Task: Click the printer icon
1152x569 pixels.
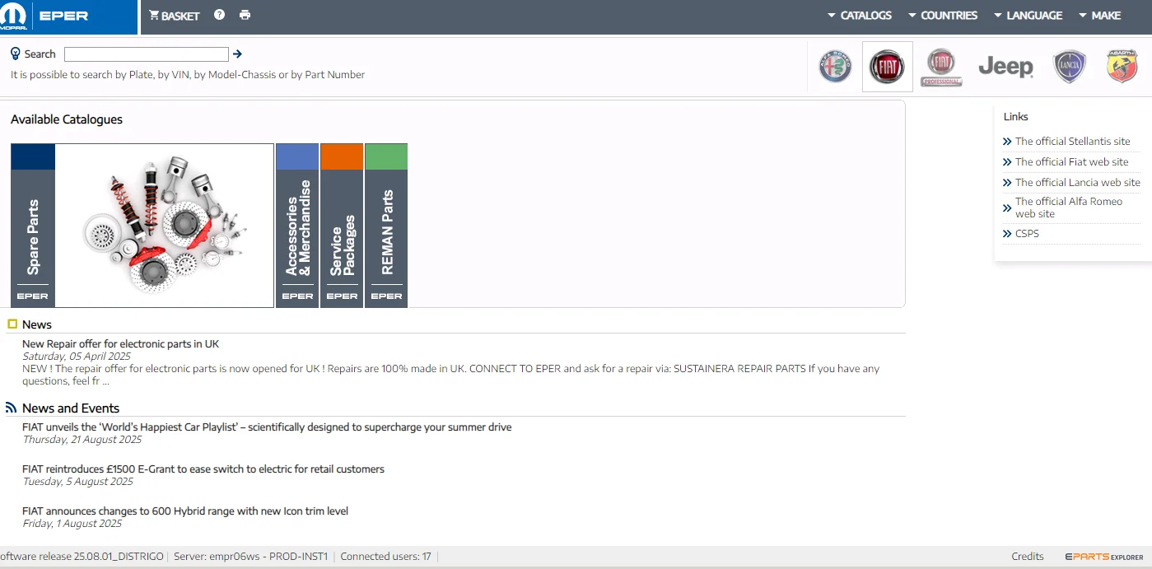Action: [245, 15]
